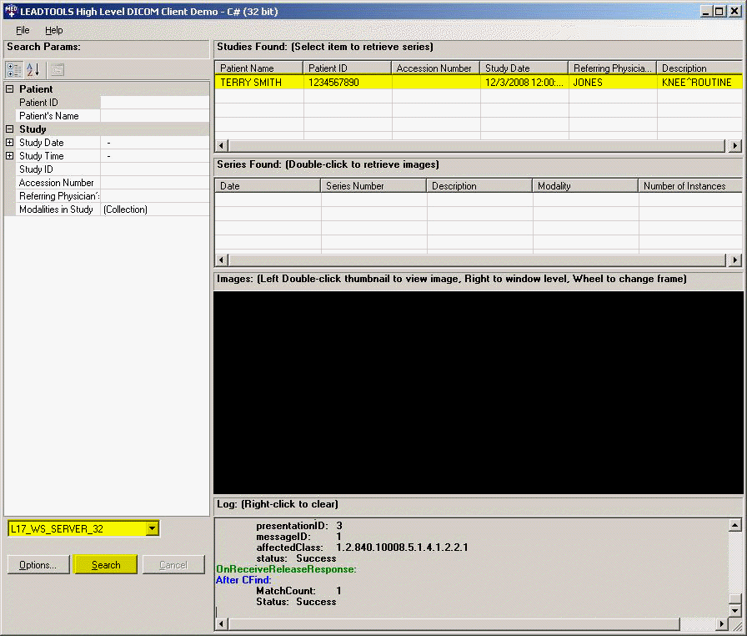Sort search params alphabetically
The width and height of the screenshot is (747, 636).
(33, 70)
